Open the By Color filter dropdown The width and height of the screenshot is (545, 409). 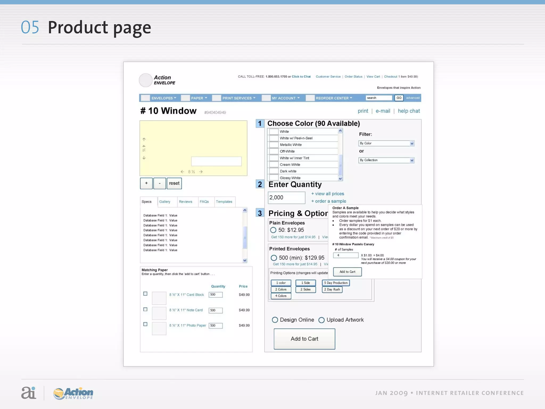click(x=386, y=144)
